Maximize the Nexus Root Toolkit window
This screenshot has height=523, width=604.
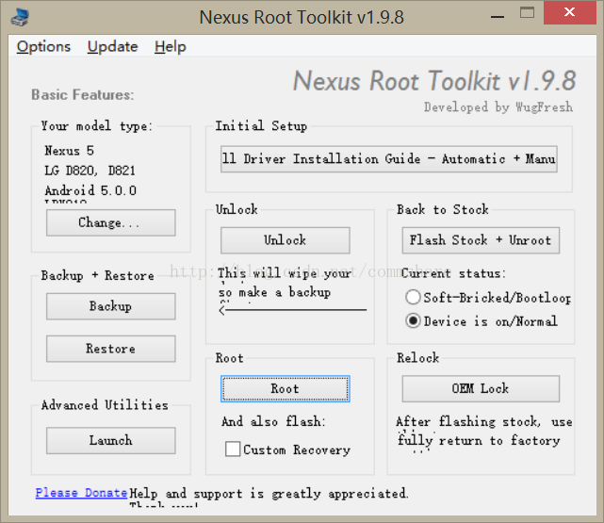(527, 12)
